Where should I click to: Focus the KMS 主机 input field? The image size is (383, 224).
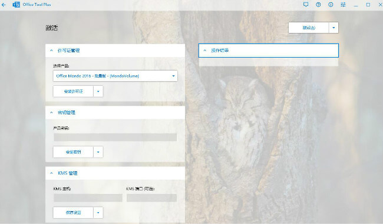click(88, 198)
